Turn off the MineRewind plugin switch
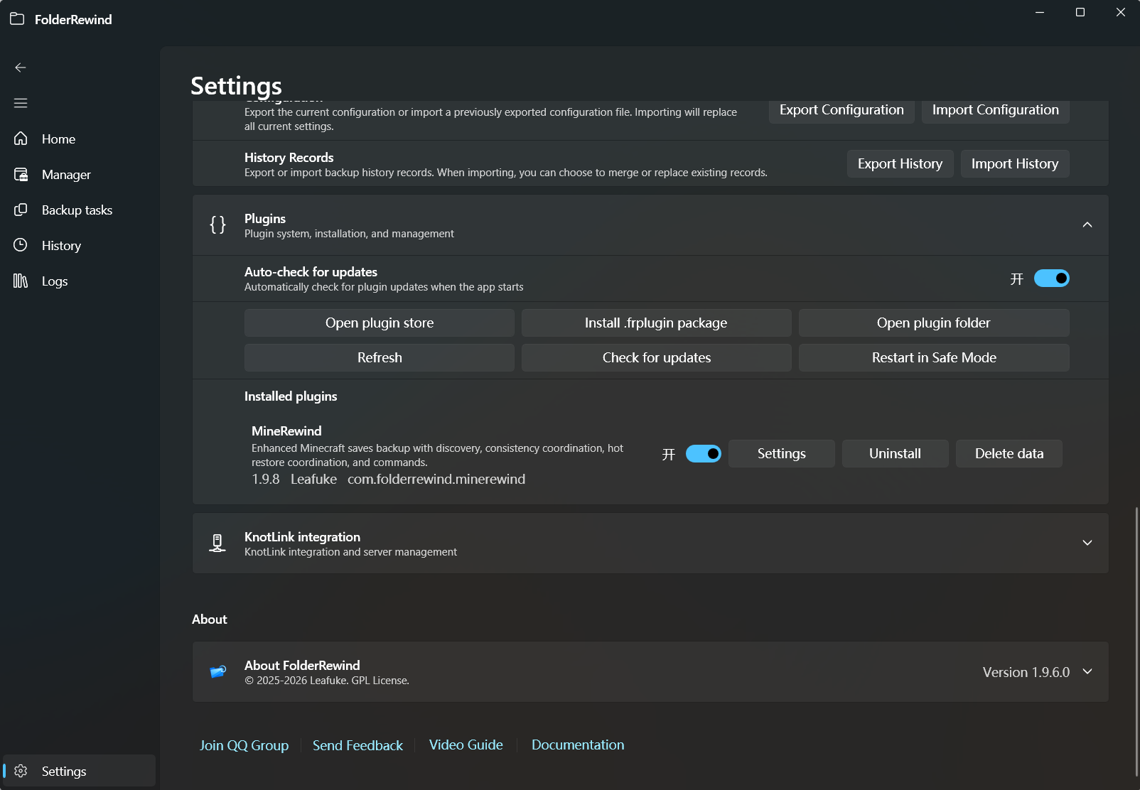This screenshot has height=790, width=1140. tap(703, 453)
